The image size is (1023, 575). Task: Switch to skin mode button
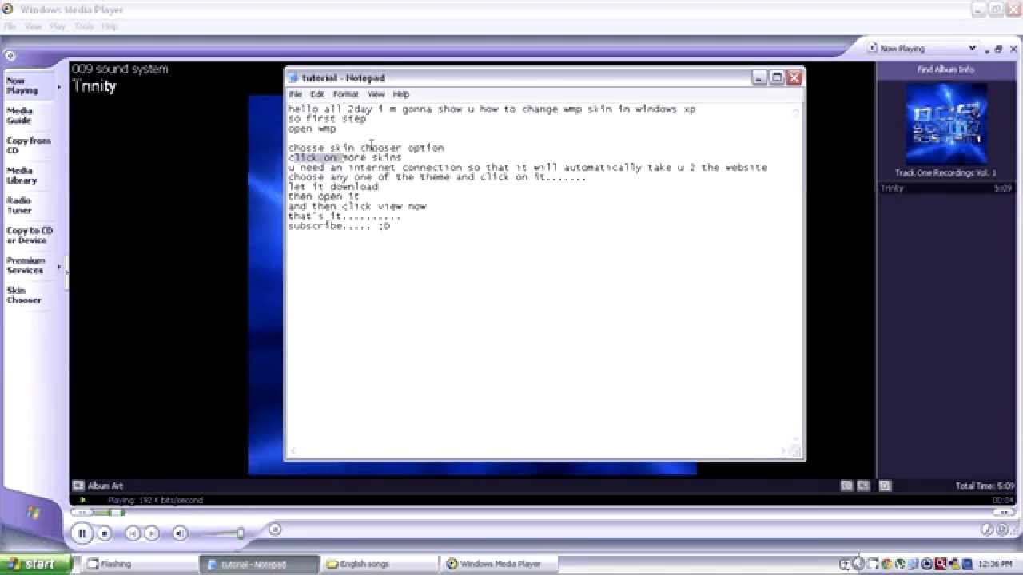(1004, 529)
